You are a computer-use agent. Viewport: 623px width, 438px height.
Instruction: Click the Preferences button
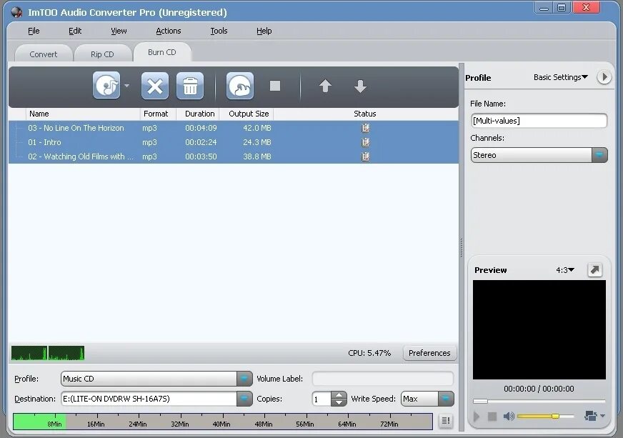tap(429, 353)
